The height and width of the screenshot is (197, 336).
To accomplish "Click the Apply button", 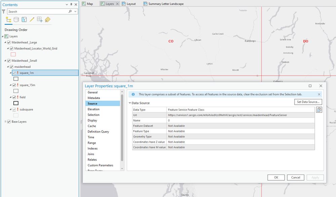I will [x=315, y=178].
